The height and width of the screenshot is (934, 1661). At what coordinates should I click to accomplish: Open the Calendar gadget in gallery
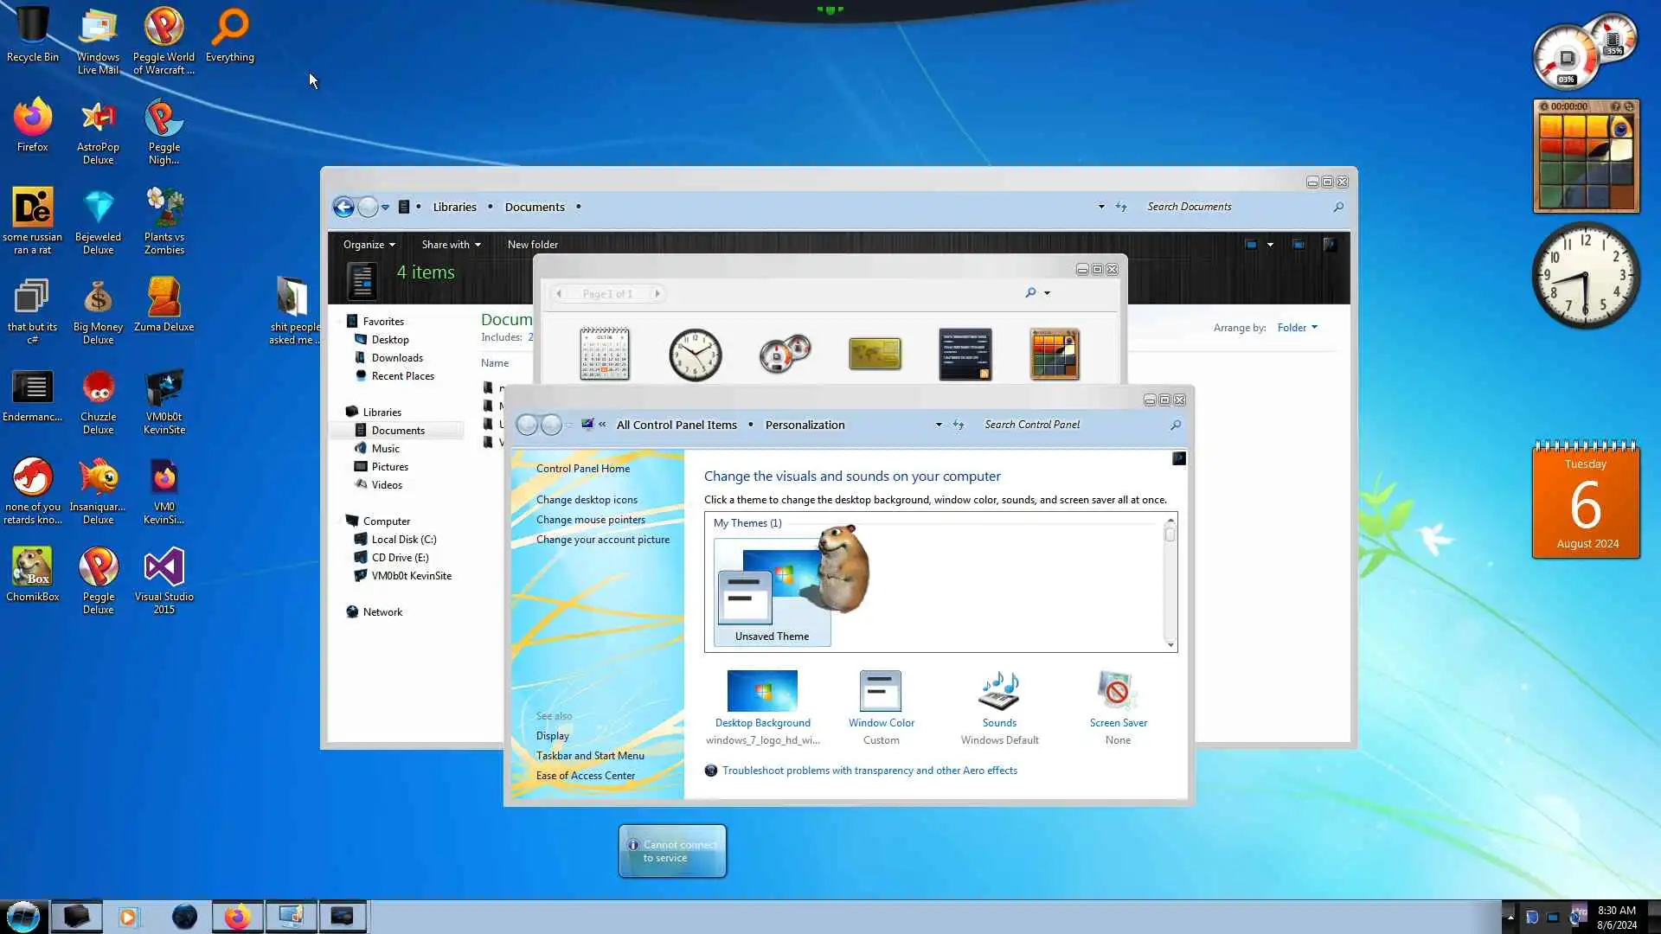(604, 354)
